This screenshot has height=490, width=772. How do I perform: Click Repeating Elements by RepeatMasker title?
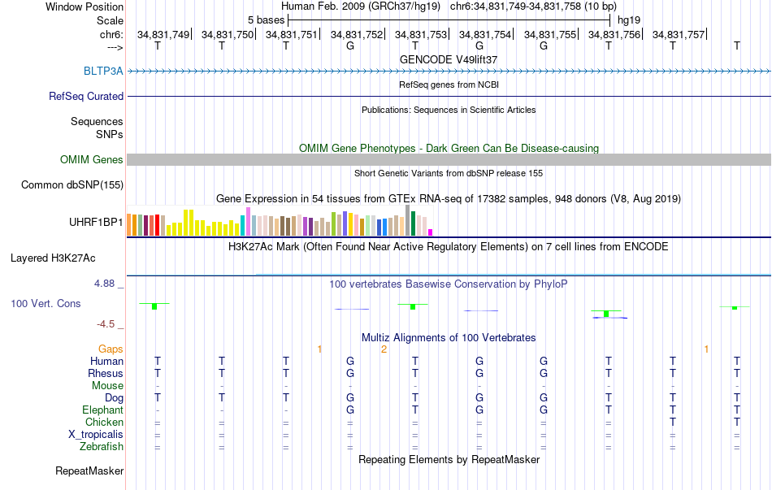point(449,459)
